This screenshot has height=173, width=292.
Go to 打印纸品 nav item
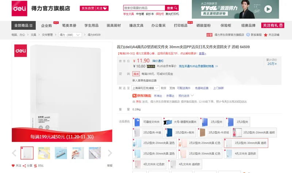coord(181,25)
